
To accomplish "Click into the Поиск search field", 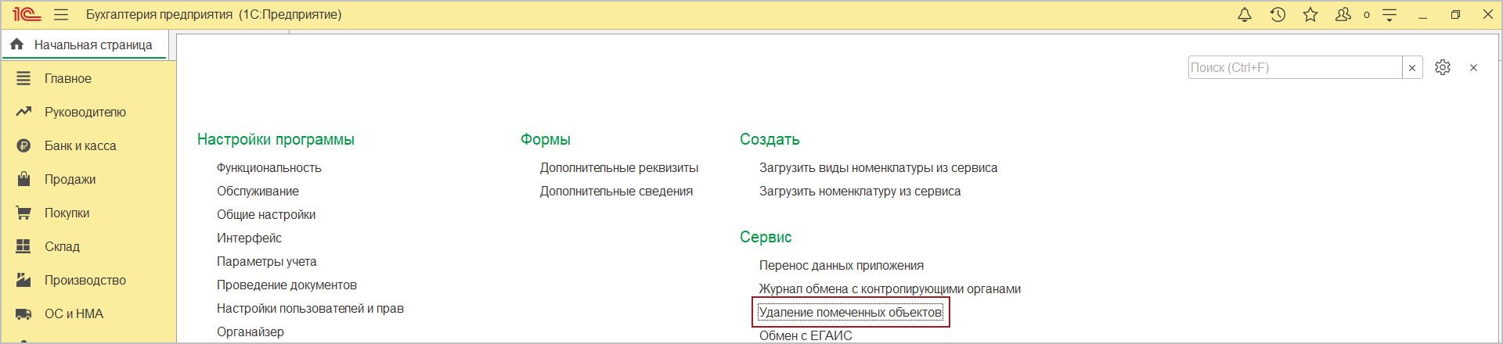I will [x=1294, y=68].
